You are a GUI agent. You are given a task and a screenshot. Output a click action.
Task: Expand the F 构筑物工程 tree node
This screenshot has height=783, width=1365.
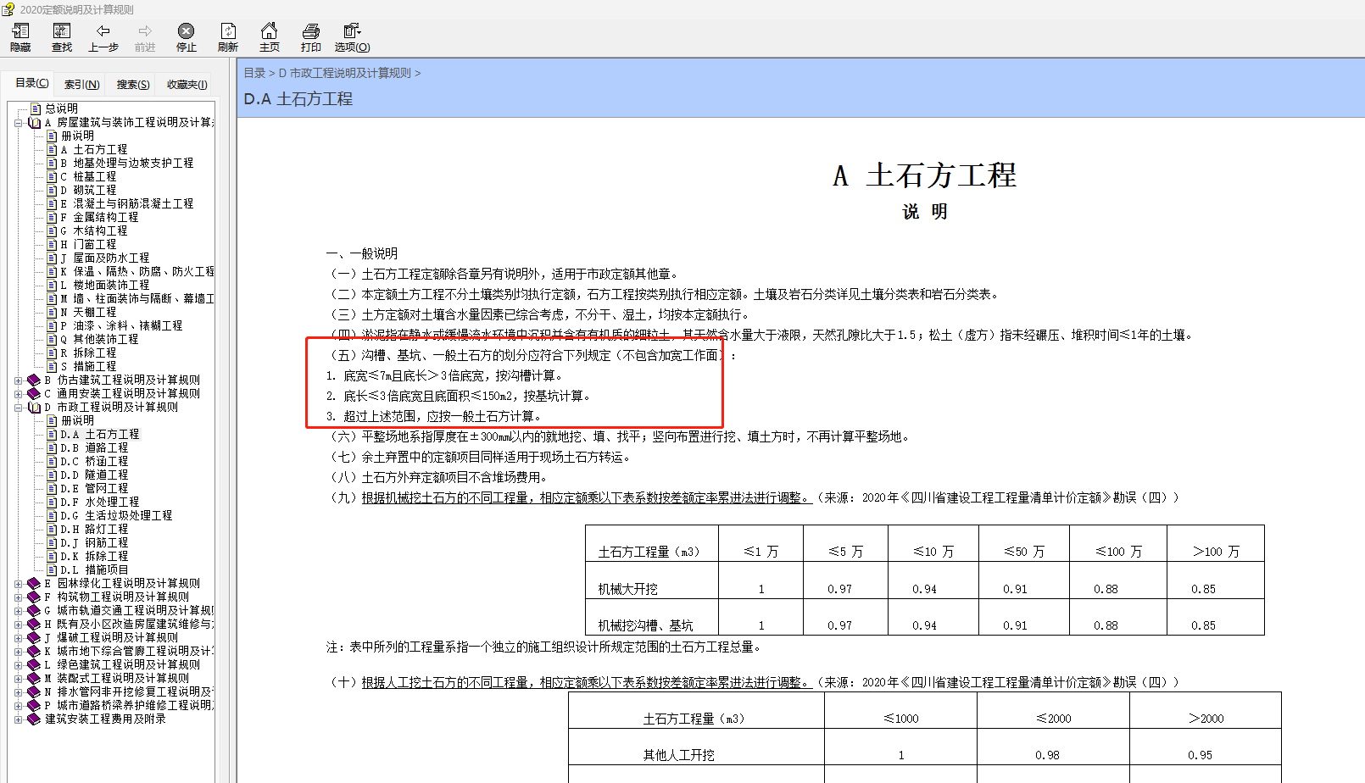(x=18, y=597)
